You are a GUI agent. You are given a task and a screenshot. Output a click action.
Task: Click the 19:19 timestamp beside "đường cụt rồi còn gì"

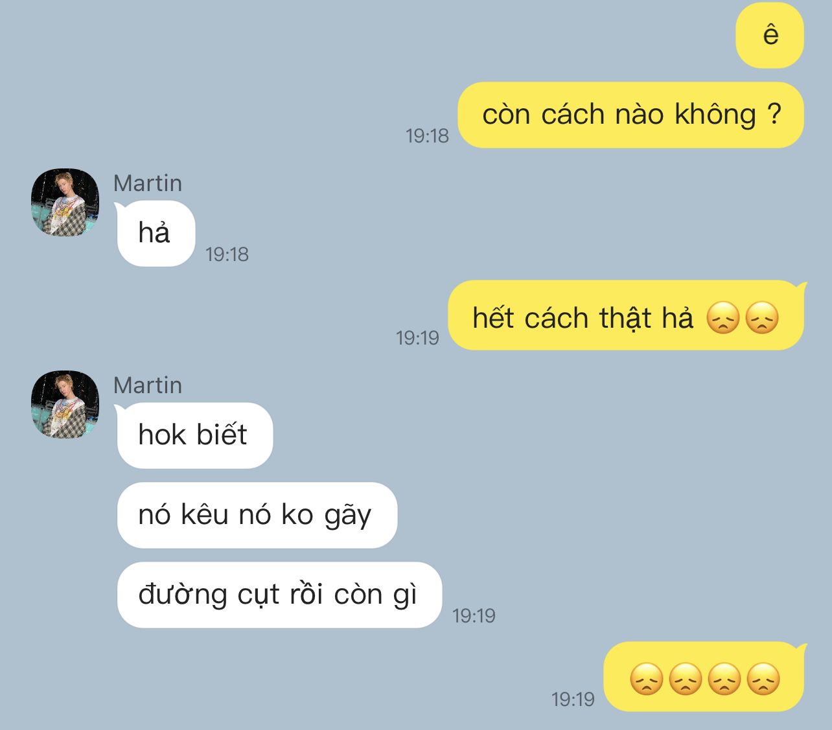click(474, 615)
